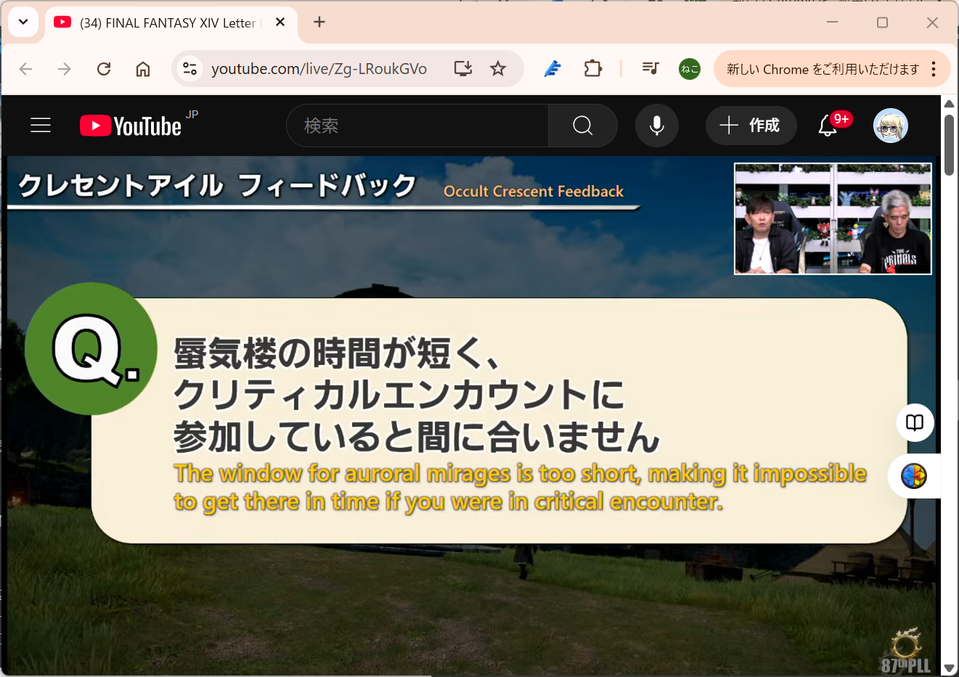Bookmark this page with the star
This screenshot has height=677, width=959.
point(498,69)
